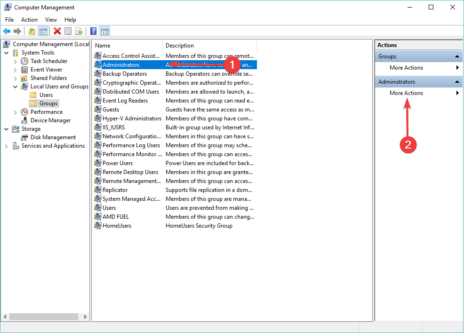Viewport: 464px width, 333px height.
Task: Open More Actions under Administrators
Action: (x=419, y=93)
